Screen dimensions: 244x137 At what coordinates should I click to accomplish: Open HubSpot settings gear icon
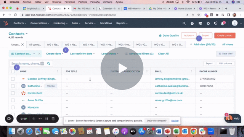(208, 23)
